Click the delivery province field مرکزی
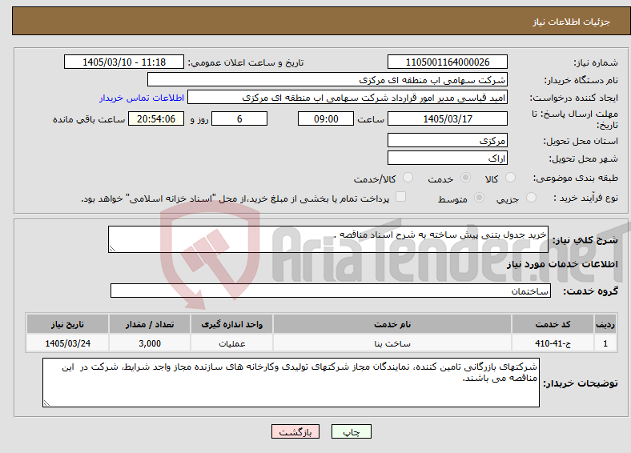631x453 pixels. (x=448, y=140)
